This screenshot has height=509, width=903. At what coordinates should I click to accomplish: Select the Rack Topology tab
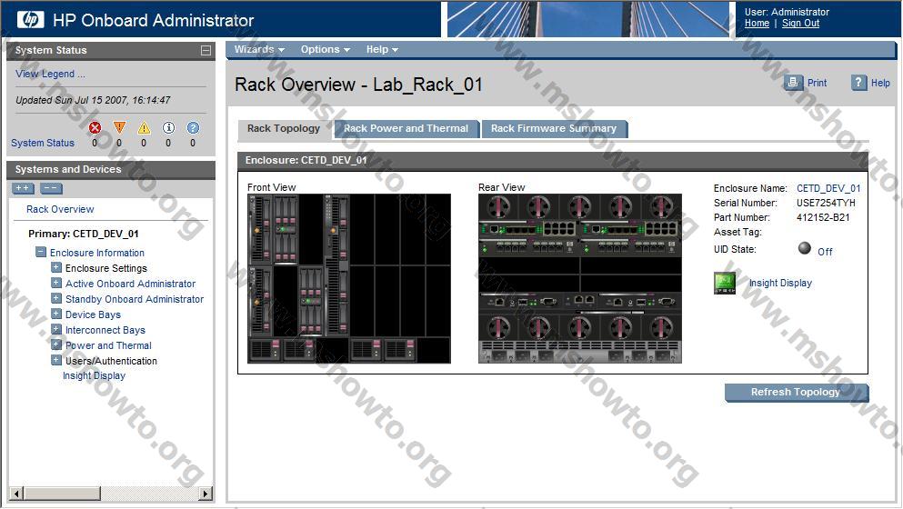click(284, 129)
